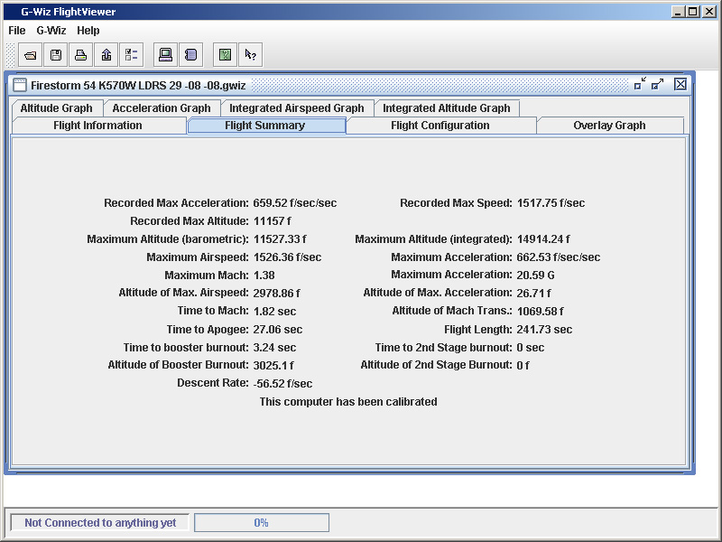
Task: Iconify the Firestorm flight document frame
Action: 640,84
